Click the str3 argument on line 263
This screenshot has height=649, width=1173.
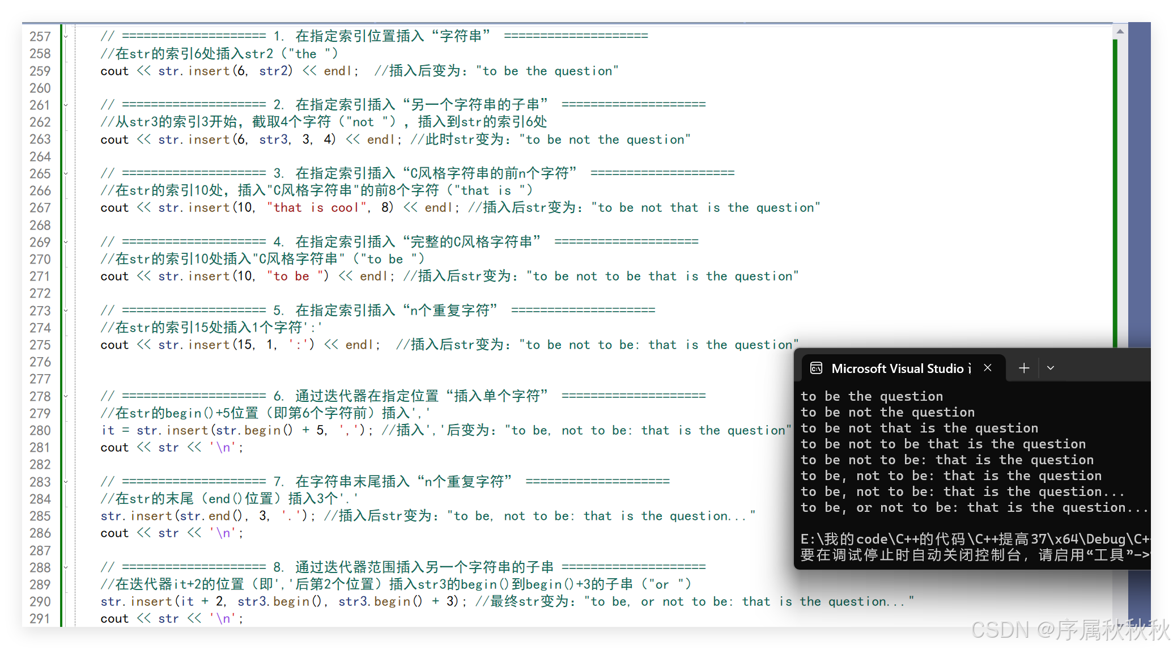pyautogui.click(x=274, y=139)
